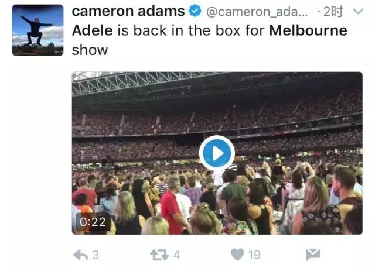Click the 0:22 video duration label
The image size is (375, 268).
point(93,222)
